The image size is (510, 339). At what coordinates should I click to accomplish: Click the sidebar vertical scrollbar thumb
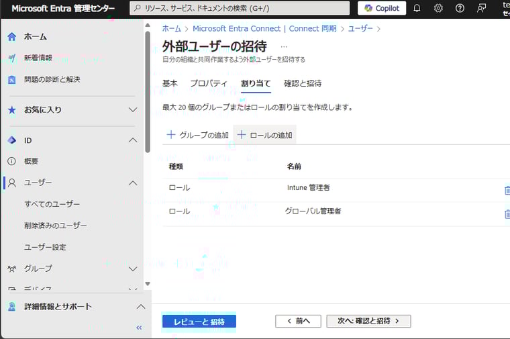pos(148,92)
